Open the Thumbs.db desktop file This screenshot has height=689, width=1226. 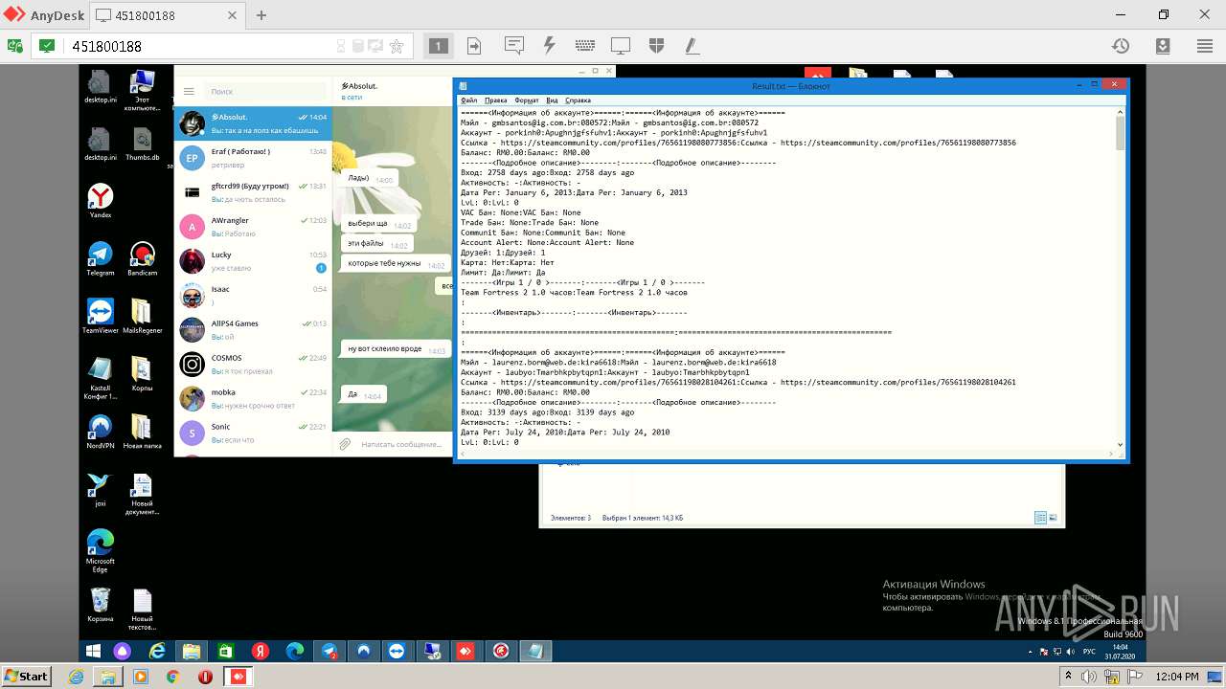tap(143, 144)
